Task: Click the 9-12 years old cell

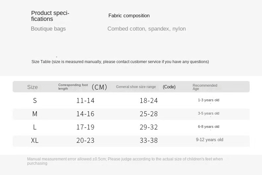Action: coord(210,140)
